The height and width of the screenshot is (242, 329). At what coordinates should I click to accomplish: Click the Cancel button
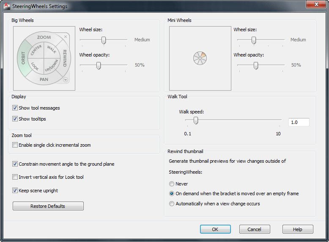pos(255,229)
